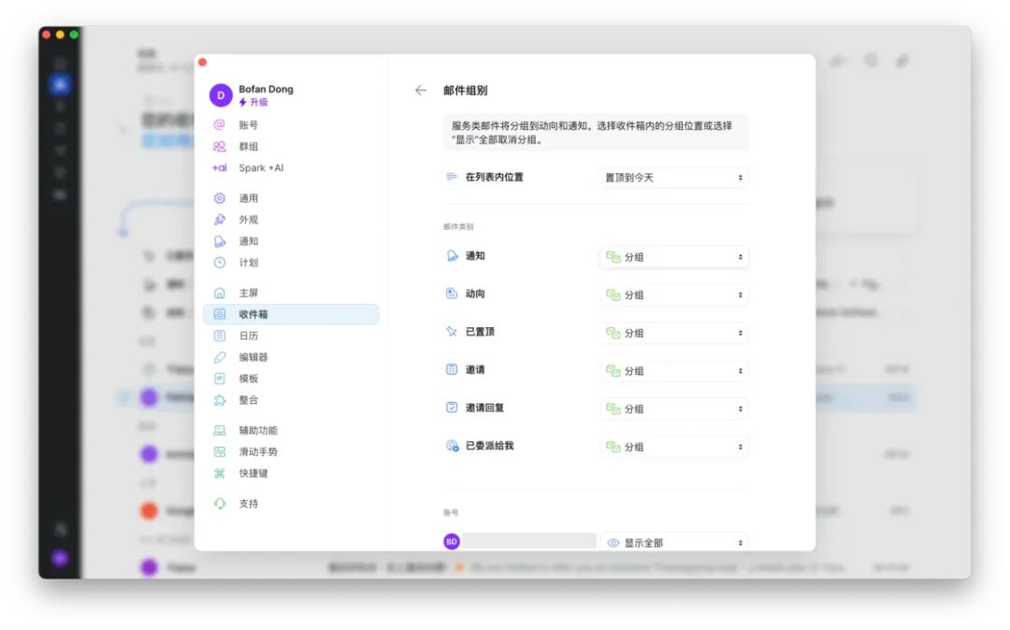Close the settings dialog with its red button
The height and width of the screenshot is (630, 1010).
[202, 63]
